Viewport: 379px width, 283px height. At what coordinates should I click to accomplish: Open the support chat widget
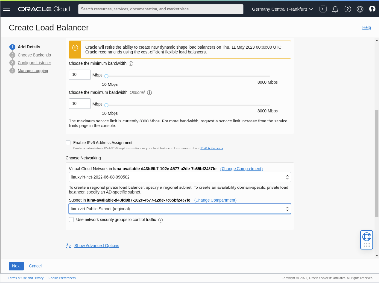(x=367, y=239)
